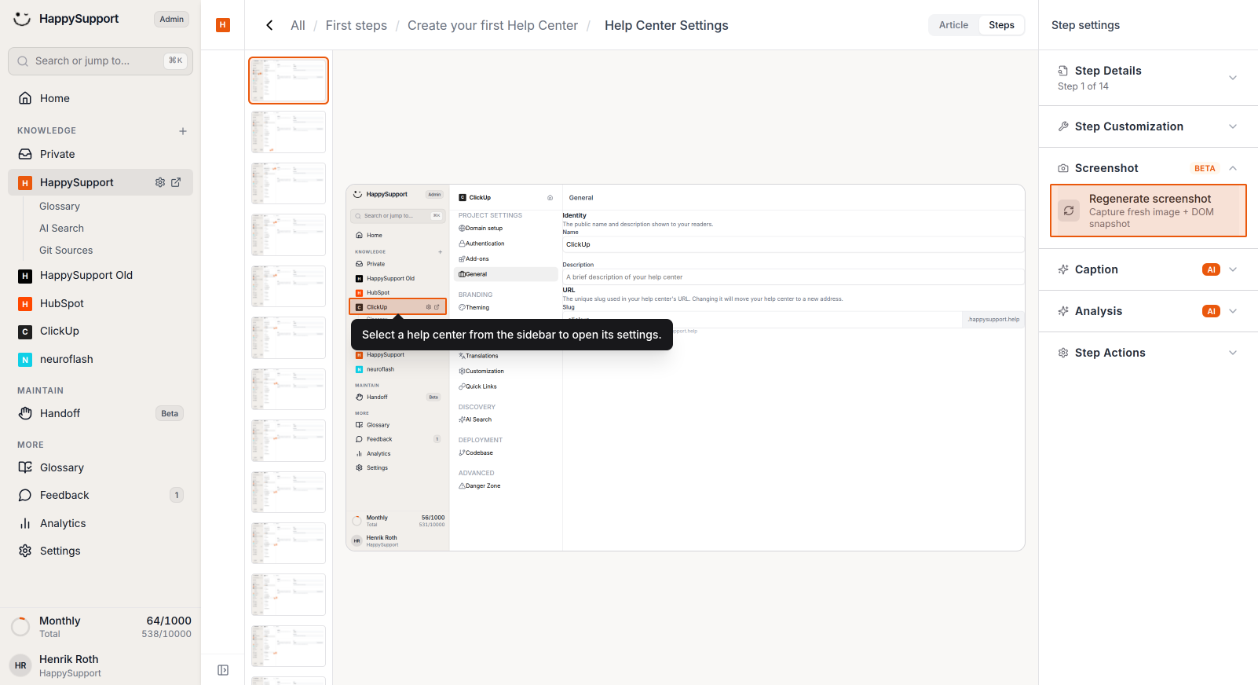Click the Step Customization wrench icon
This screenshot has height=685, width=1258.
tap(1063, 126)
